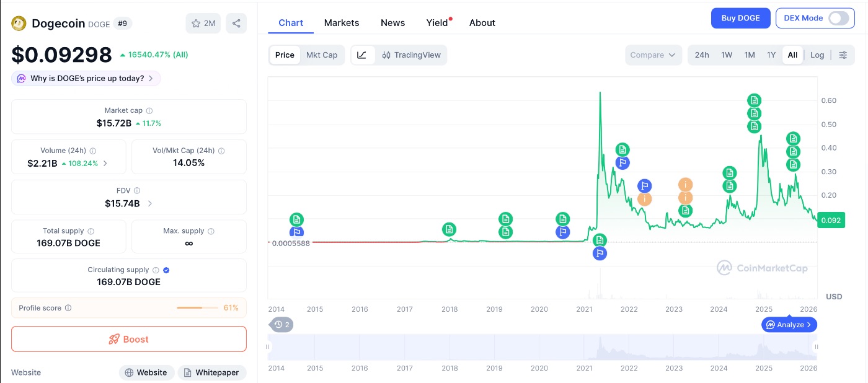Open chart settings sliders icon
868x383 pixels.
(x=843, y=55)
